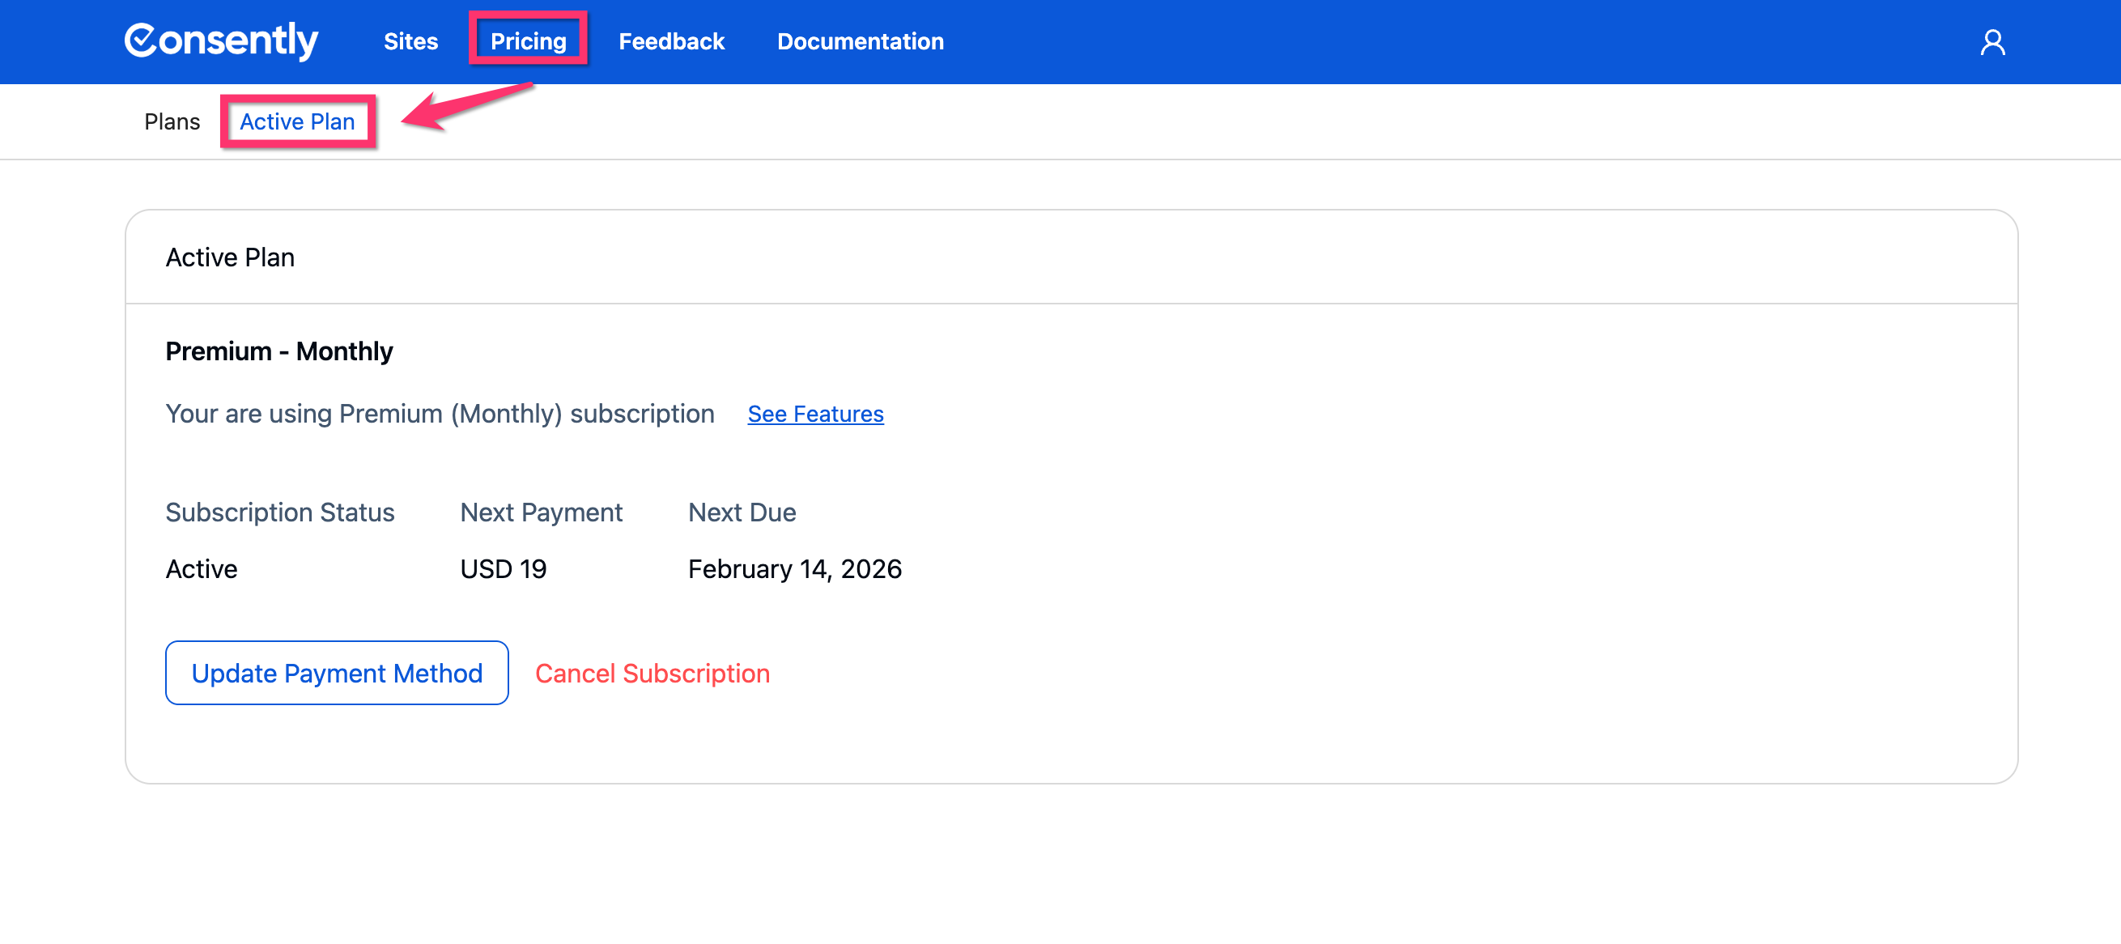Screen dimensions: 2121x944
Task: Click the February 14, 2026 due date
Action: click(794, 568)
